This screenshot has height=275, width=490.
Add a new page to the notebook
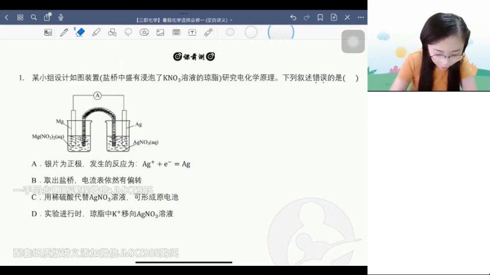pyautogui.click(x=334, y=17)
